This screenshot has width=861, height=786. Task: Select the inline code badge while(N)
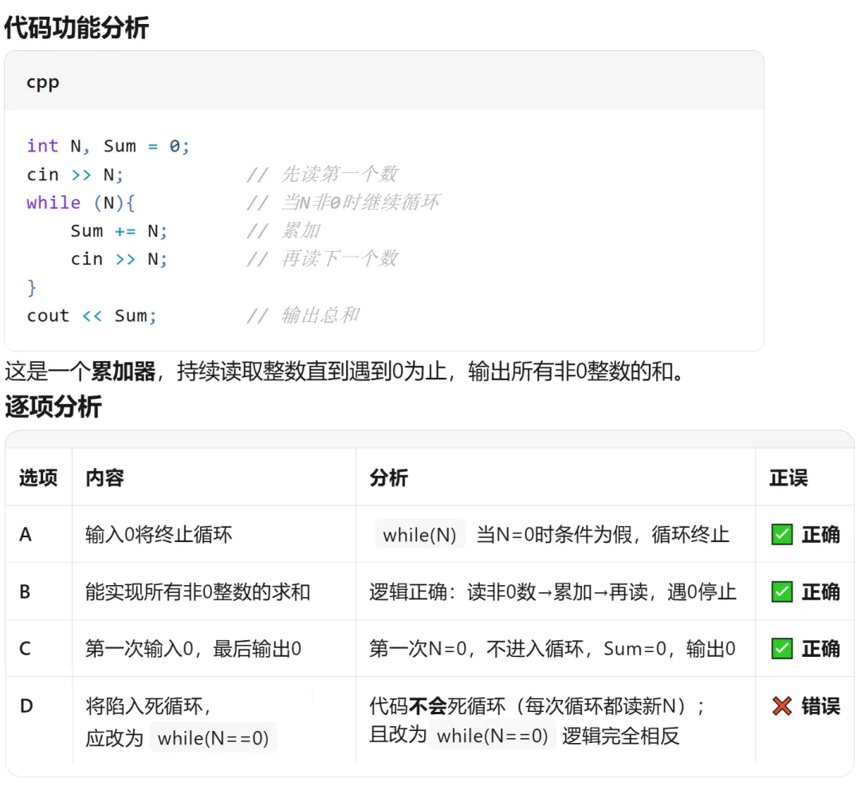(x=420, y=535)
